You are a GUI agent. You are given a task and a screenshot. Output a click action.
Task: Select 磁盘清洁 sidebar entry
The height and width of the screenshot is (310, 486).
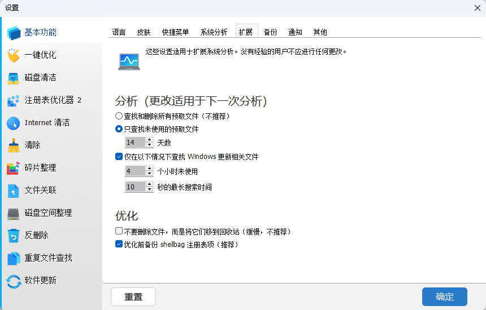pyautogui.click(x=40, y=77)
